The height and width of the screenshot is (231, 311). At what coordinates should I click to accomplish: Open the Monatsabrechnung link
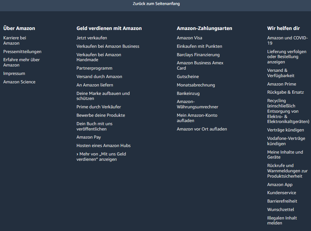click(x=196, y=85)
